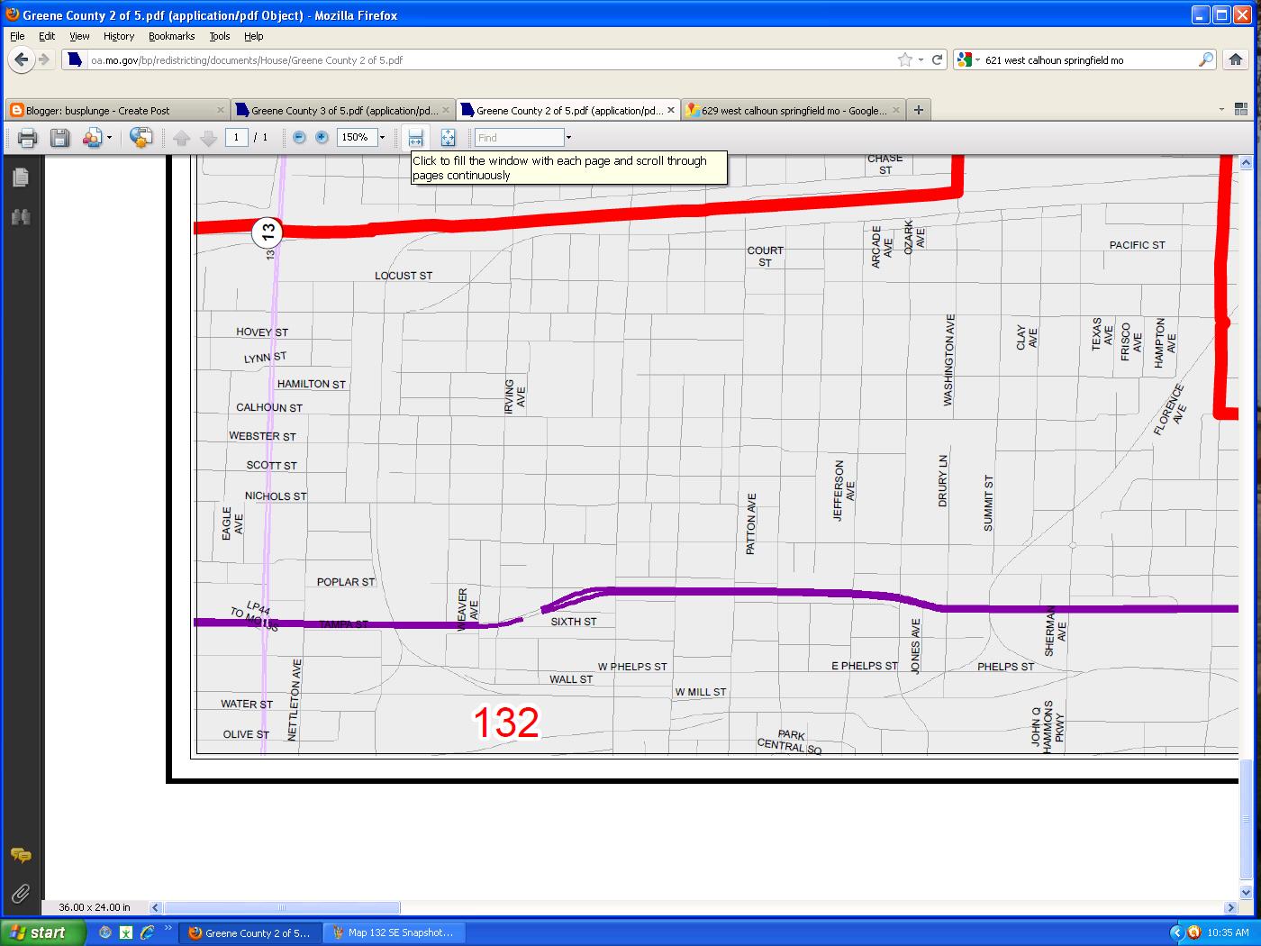Go to next page with down arrow
Viewport: 1261px width, 946px height.
[208, 138]
